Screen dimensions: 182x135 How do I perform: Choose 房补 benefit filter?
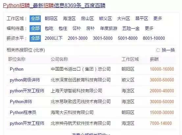[91, 28]
